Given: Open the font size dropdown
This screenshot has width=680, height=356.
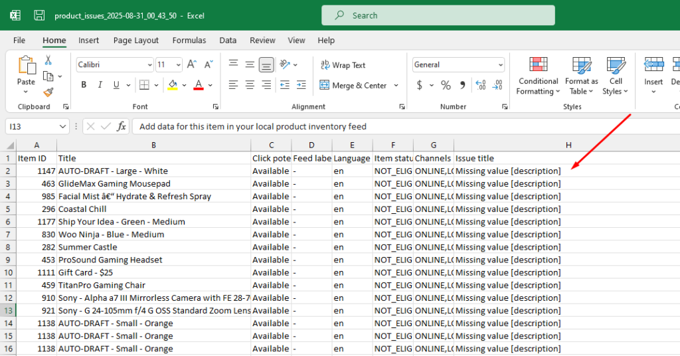Looking at the screenshot, I should [x=178, y=65].
